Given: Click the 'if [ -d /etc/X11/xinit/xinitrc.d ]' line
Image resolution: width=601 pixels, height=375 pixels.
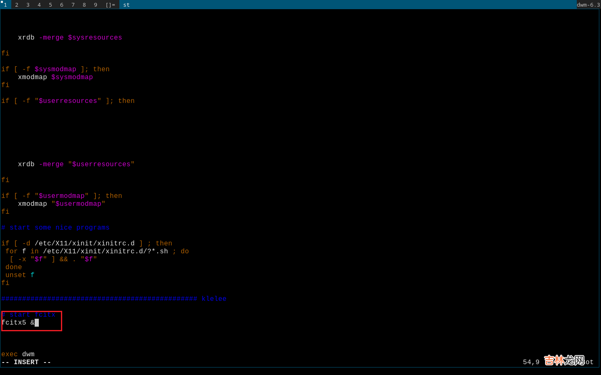Looking at the screenshot, I should [x=87, y=243].
